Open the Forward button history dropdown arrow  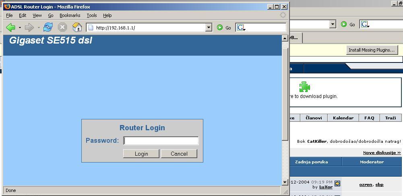(39, 27)
